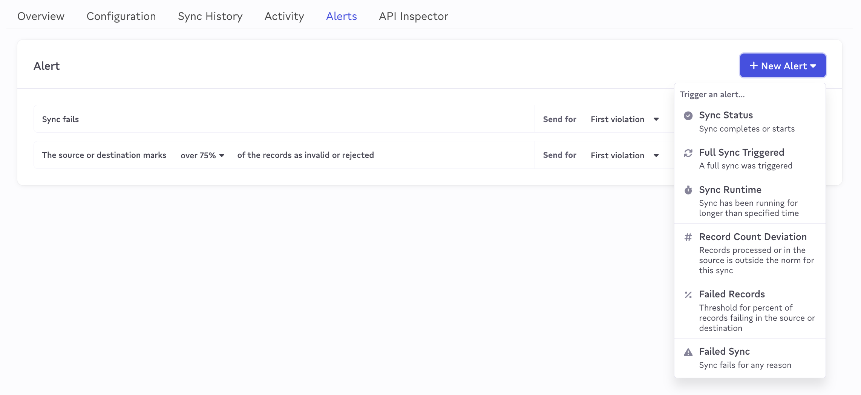Click the caret arrow on New Alert button
Image resolution: width=861 pixels, height=395 pixels.
813,66
